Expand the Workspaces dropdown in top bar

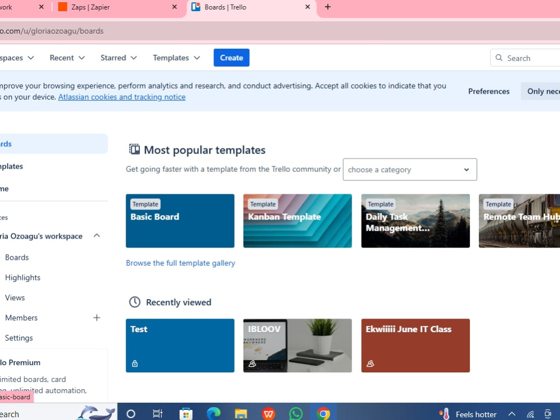pyautogui.click(x=16, y=58)
